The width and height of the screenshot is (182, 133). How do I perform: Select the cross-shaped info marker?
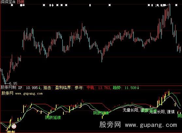click(53, 5)
